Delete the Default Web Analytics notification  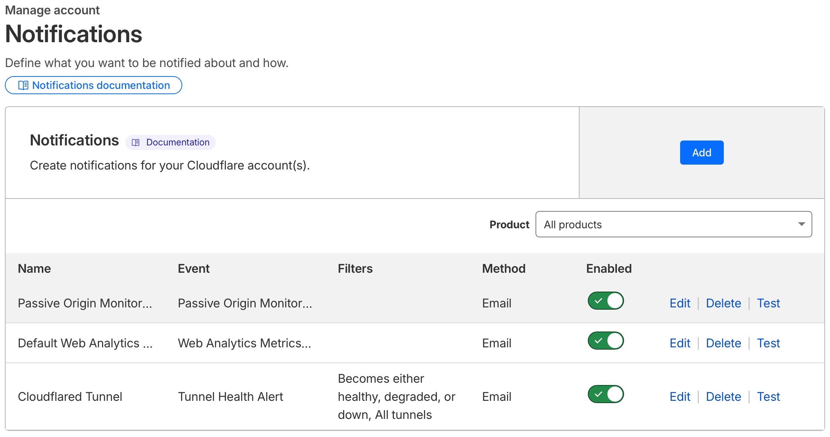point(723,343)
